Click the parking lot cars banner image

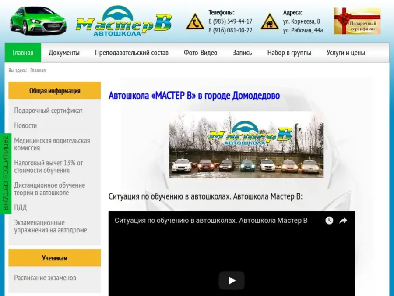tap(246, 145)
